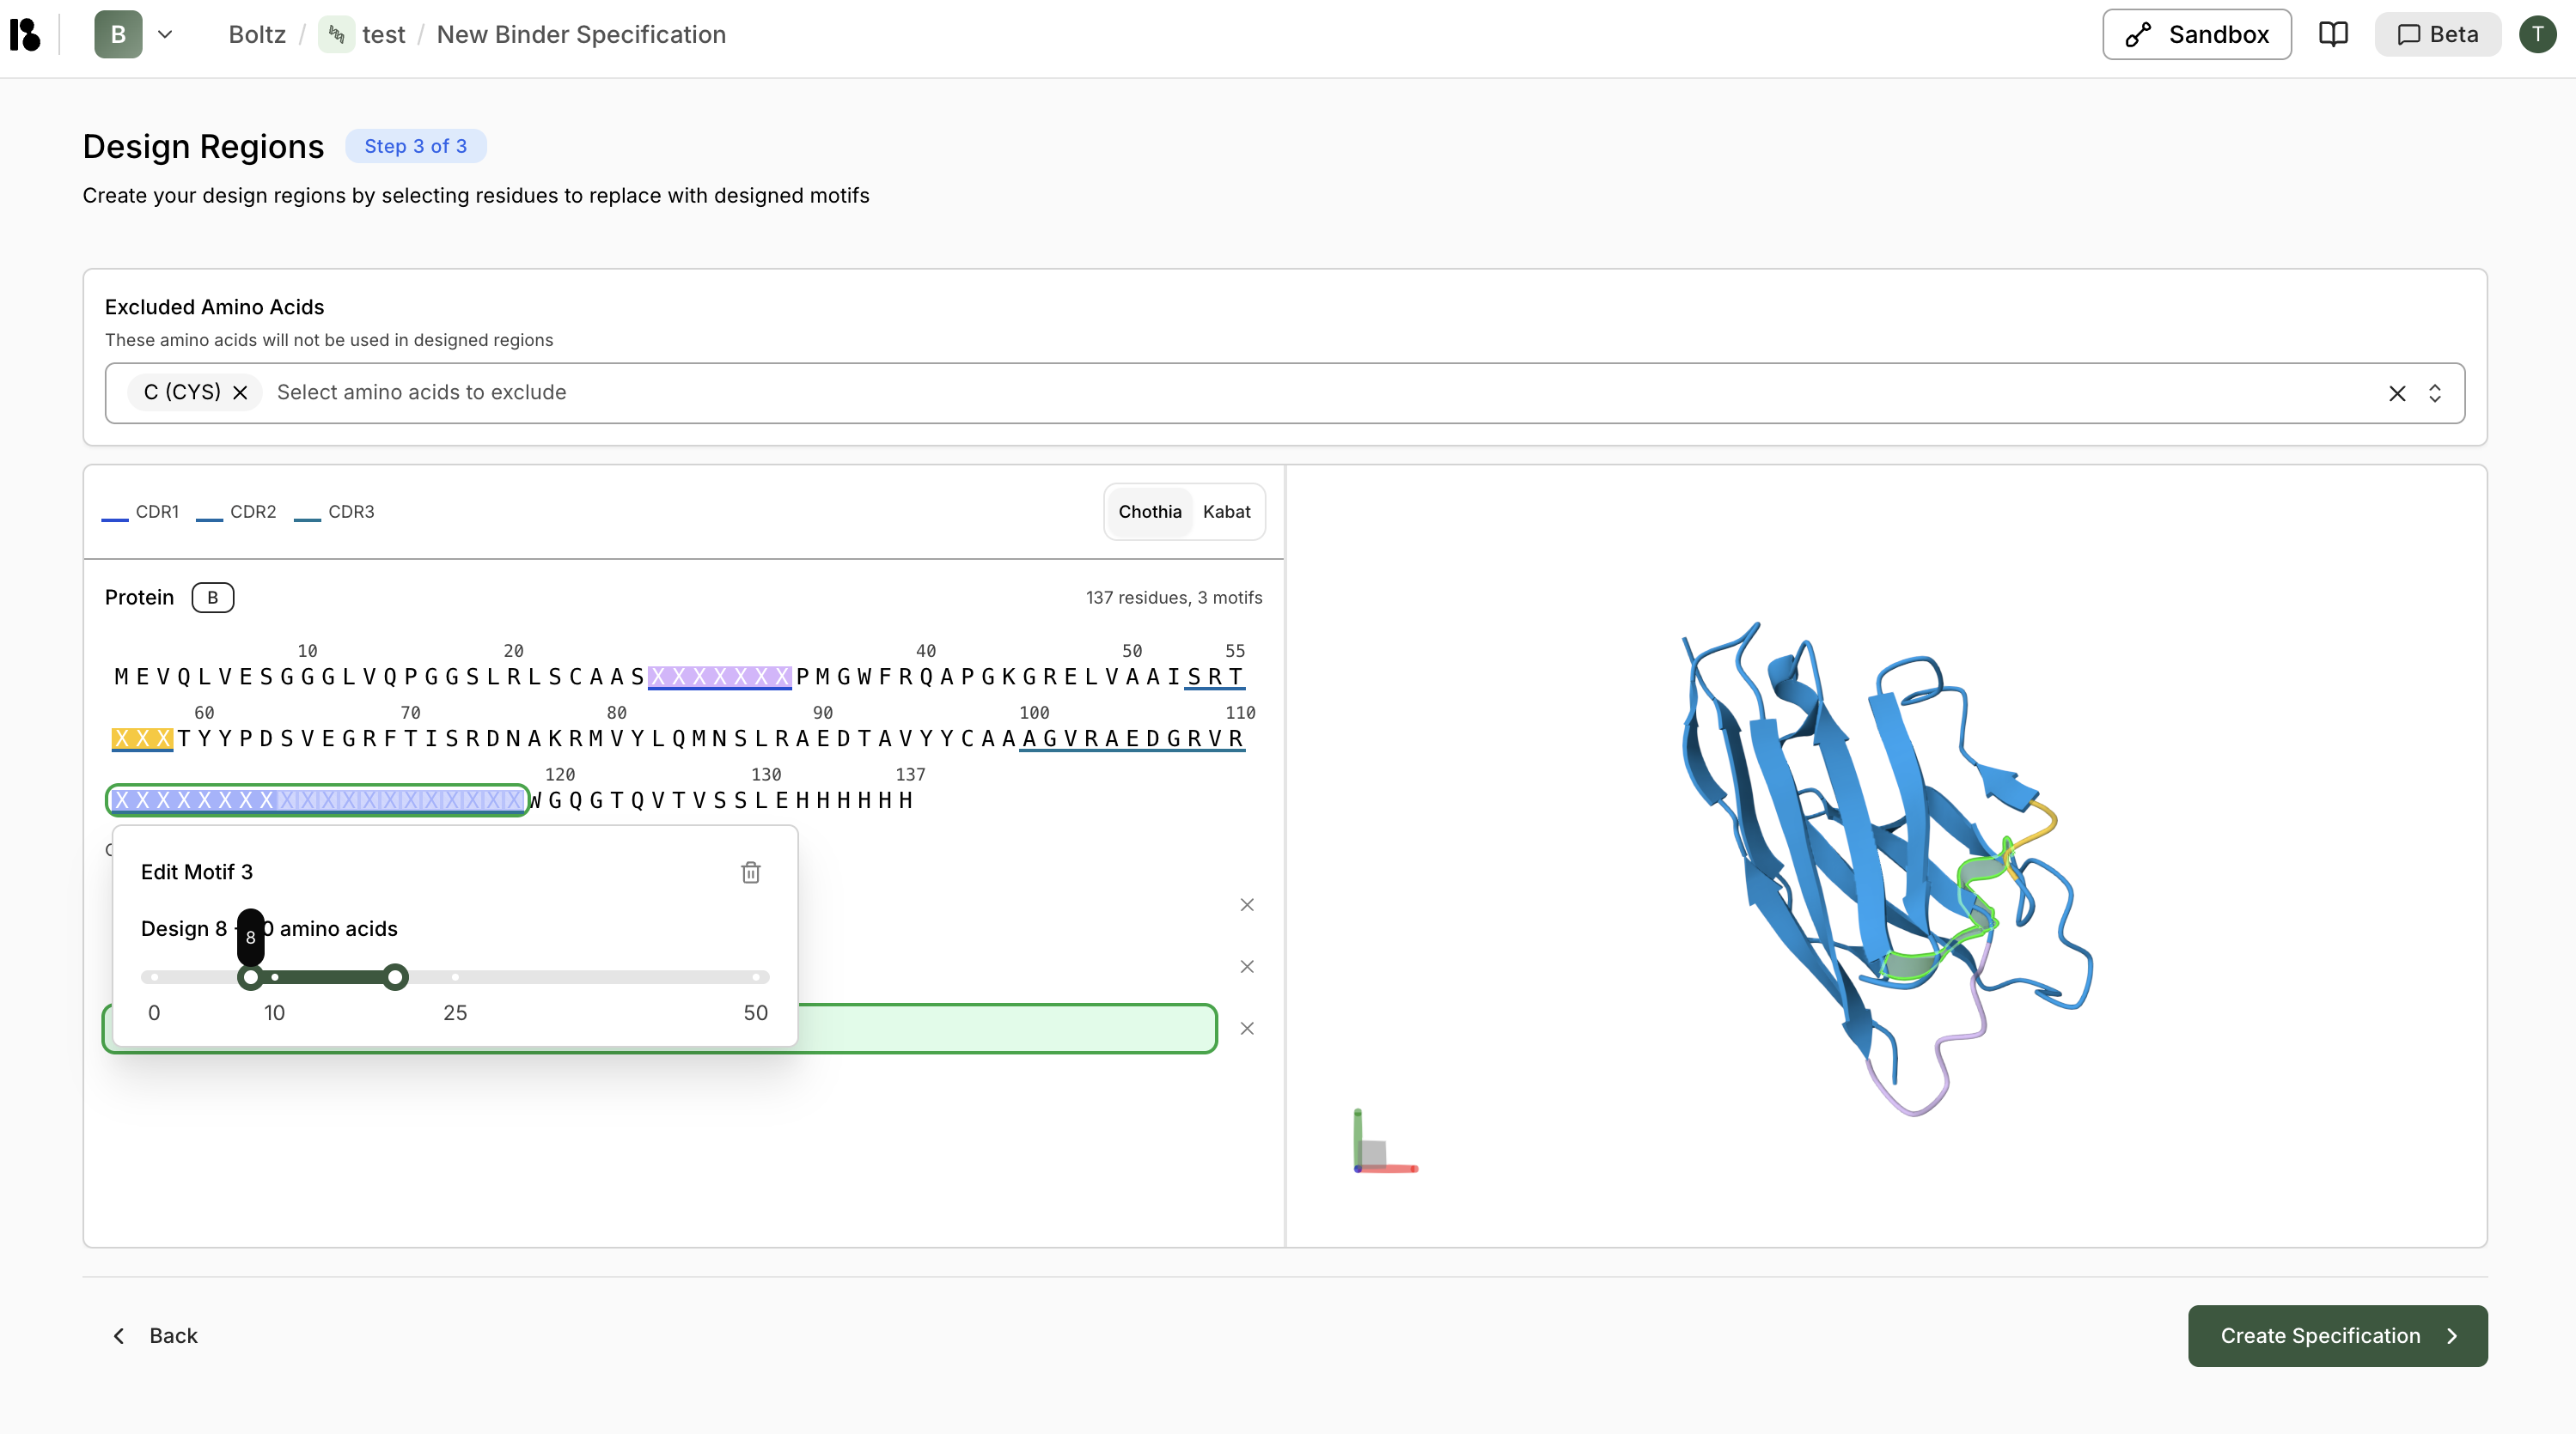Open the user avatar T menu
2576x1434 pixels.
pos(2537,34)
